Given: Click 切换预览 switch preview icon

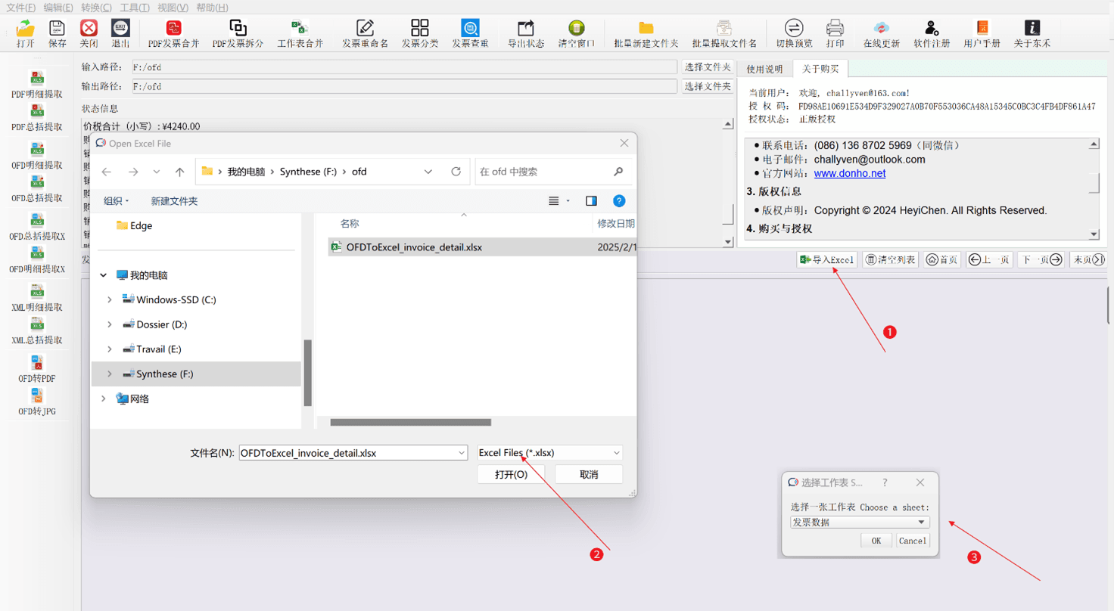Looking at the screenshot, I should tap(794, 34).
